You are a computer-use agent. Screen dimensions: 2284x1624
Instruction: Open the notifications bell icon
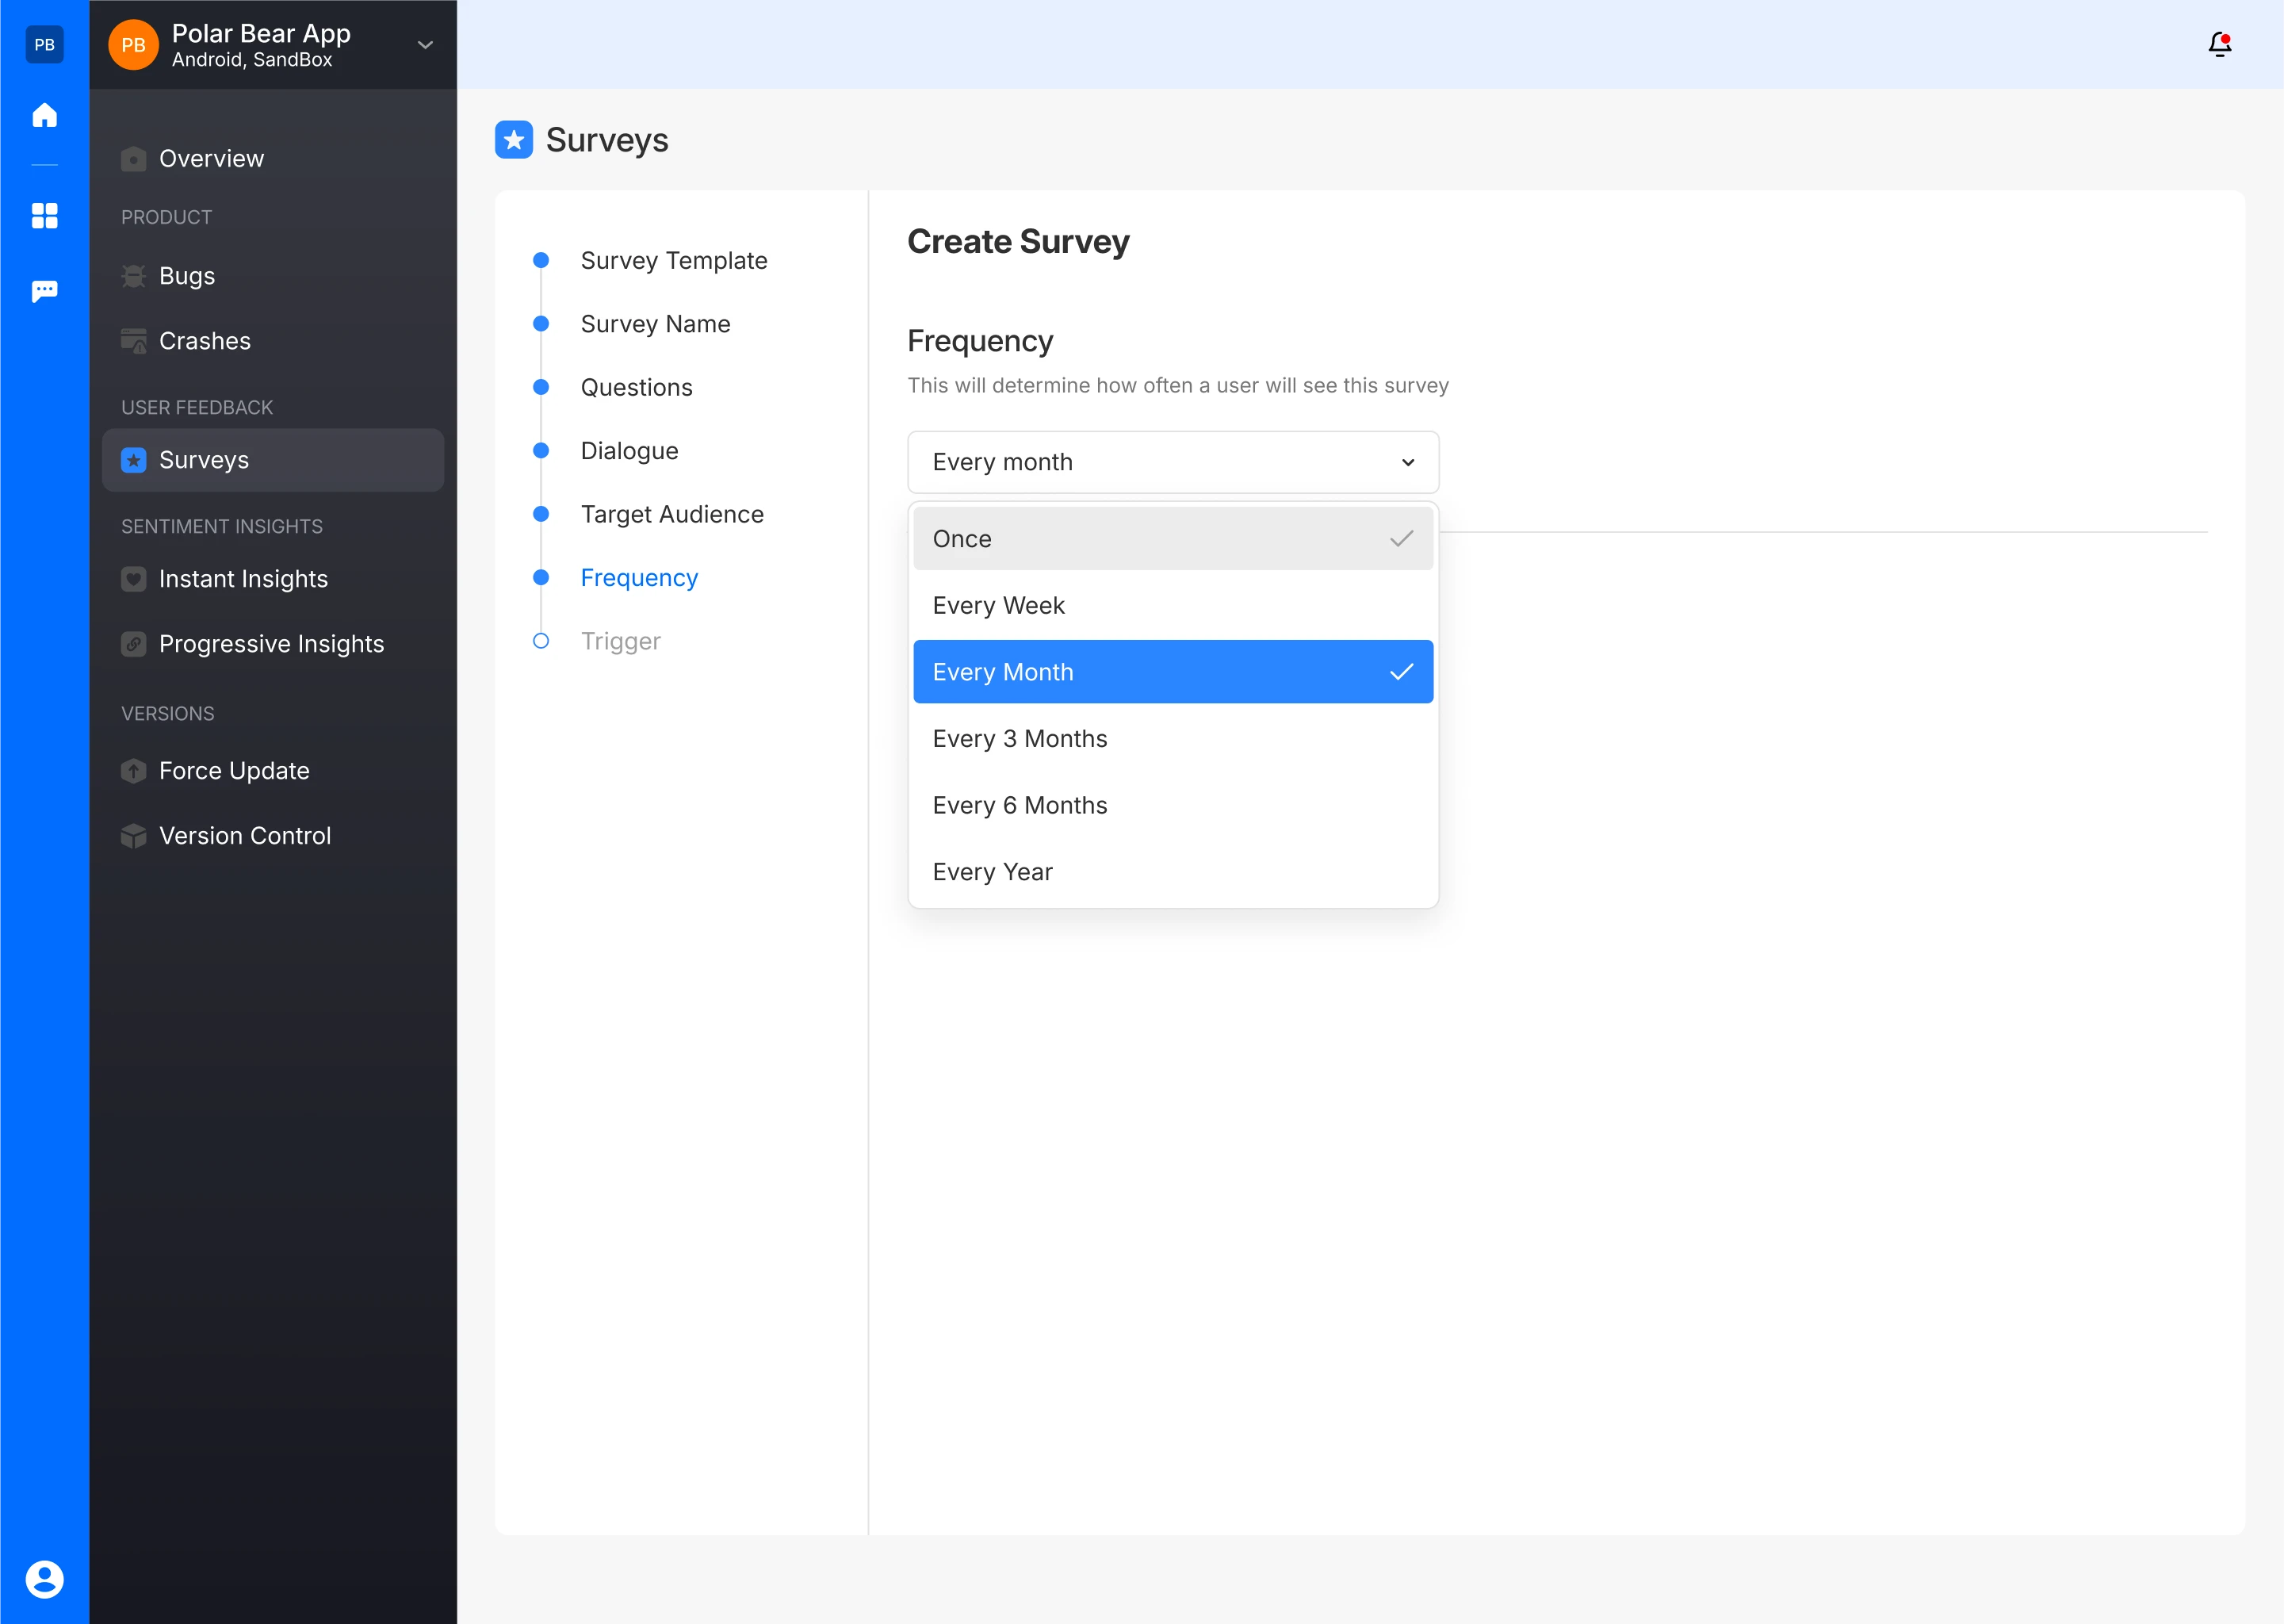[x=2219, y=44]
